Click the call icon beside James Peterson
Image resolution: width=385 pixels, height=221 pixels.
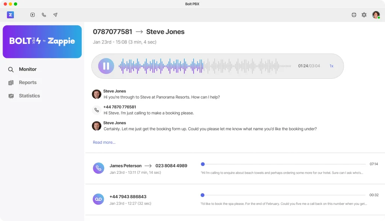pos(99,168)
